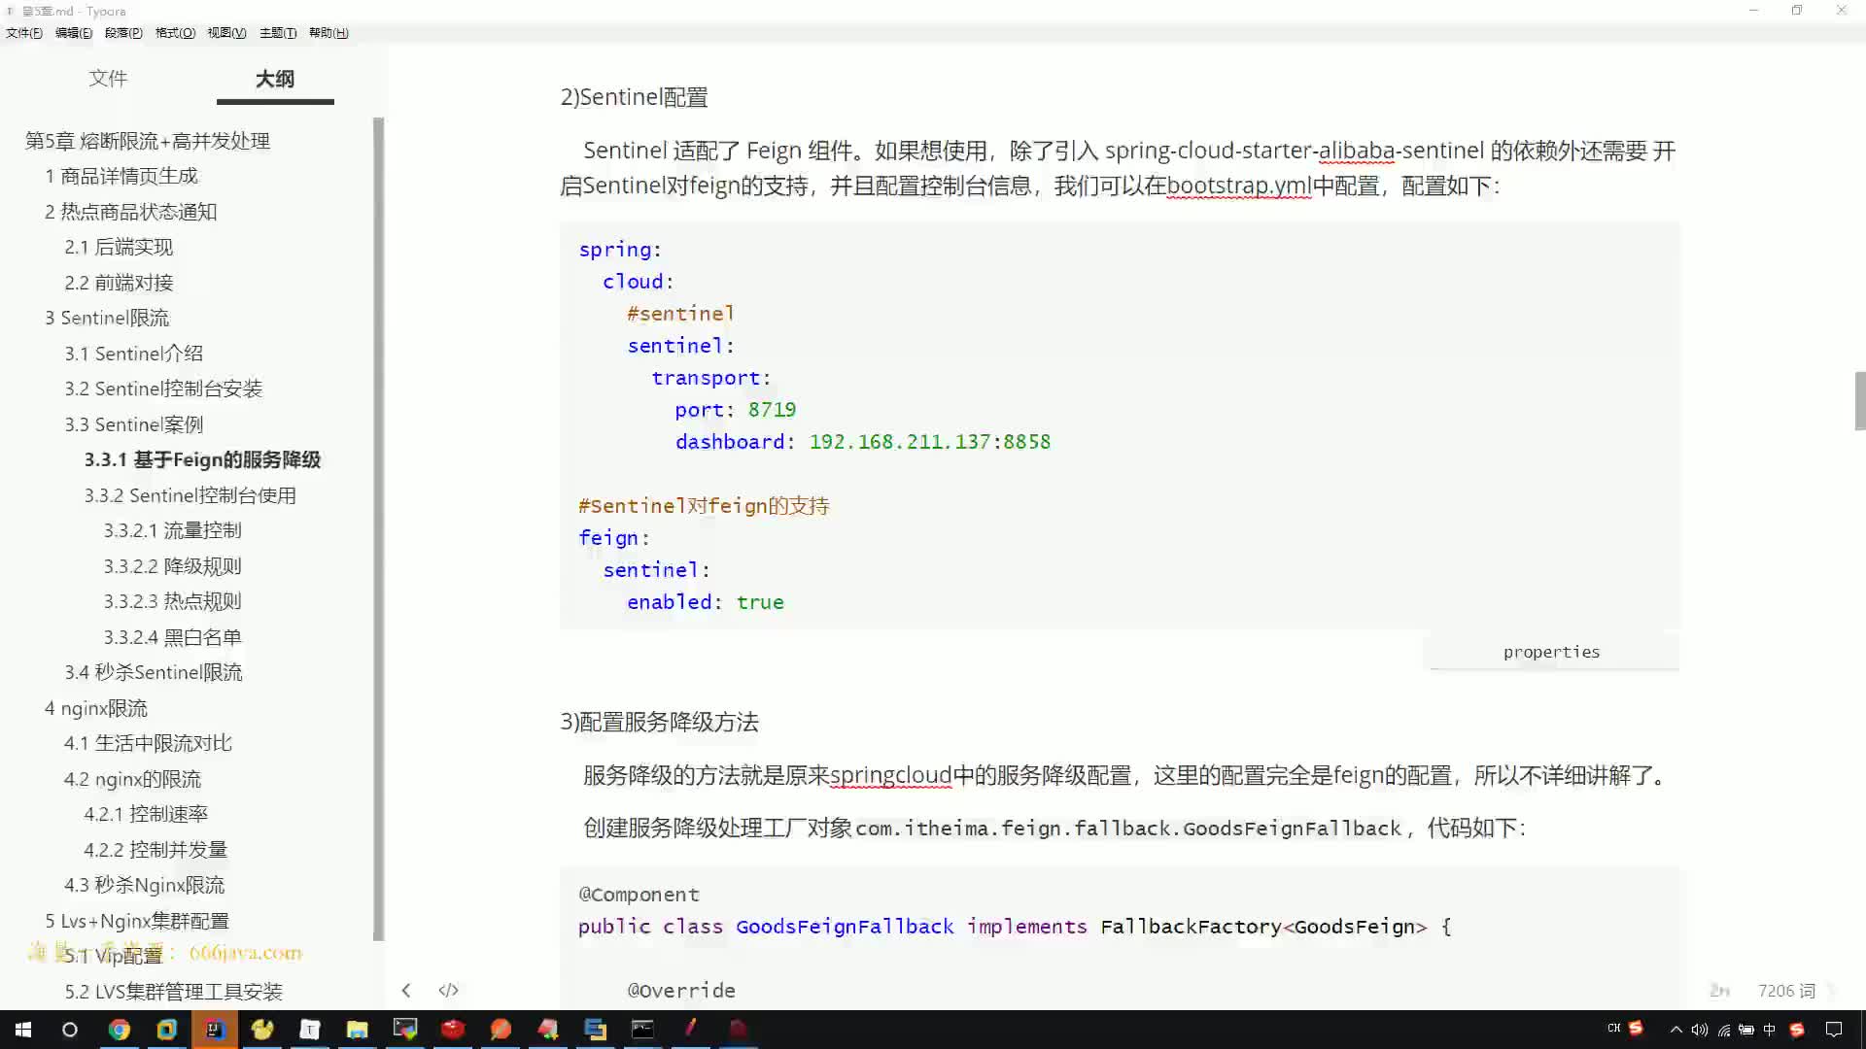Click heading 3)配置服务降级方法
The width and height of the screenshot is (1866, 1049).
tap(659, 722)
